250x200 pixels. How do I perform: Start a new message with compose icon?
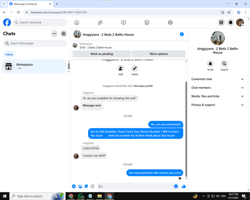point(63,33)
